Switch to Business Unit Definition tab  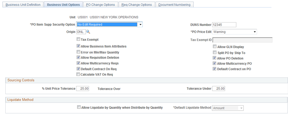[23, 5]
